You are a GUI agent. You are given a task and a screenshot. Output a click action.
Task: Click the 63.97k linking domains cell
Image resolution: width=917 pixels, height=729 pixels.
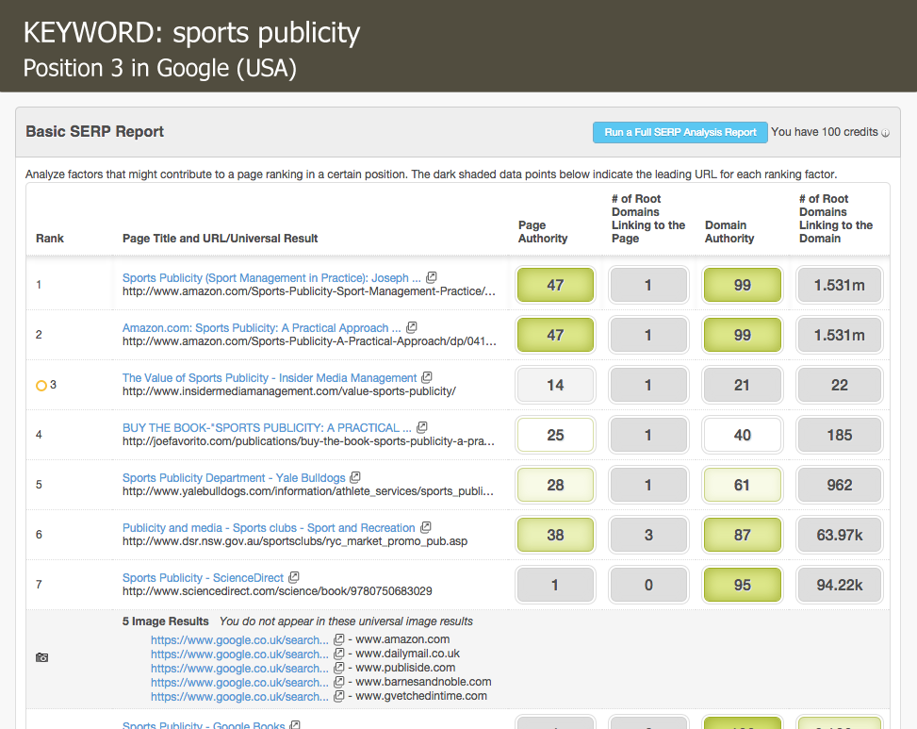(839, 535)
